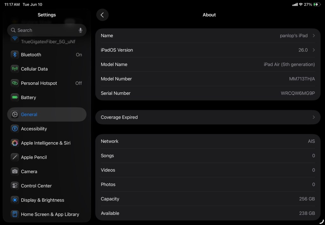Open Coverage Expired details chevron

[x=314, y=117]
